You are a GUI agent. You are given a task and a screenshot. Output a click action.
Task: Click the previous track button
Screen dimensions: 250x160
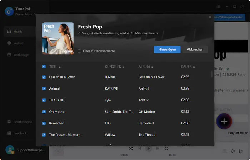click(140, 148)
